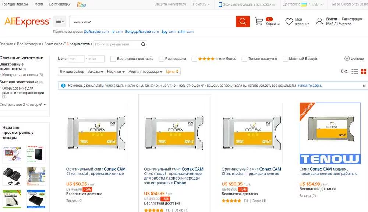368x212 pixels.
Task: Click the minimum price input field
Action: 77,59
